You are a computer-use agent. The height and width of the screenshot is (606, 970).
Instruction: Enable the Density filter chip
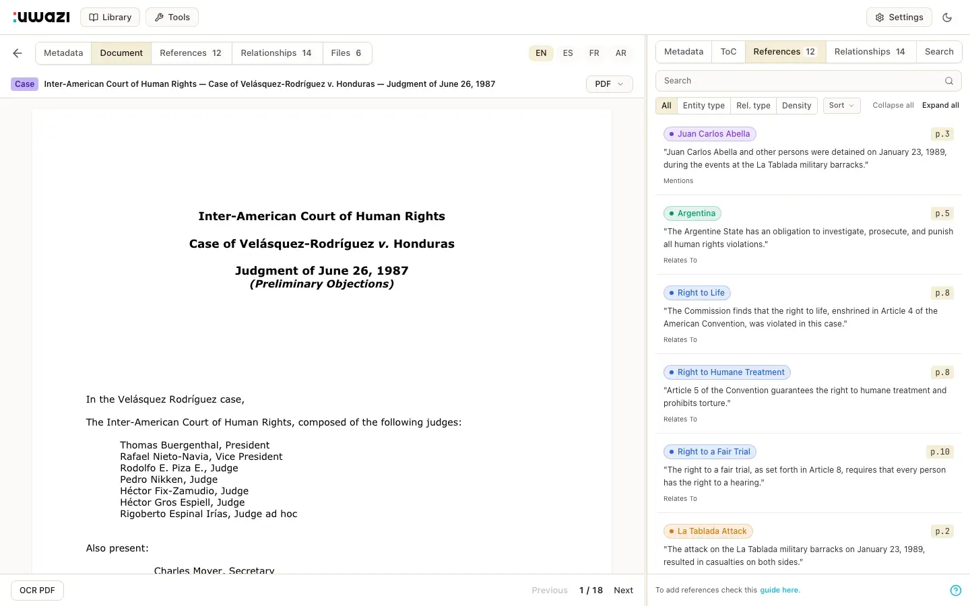click(x=796, y=105)
